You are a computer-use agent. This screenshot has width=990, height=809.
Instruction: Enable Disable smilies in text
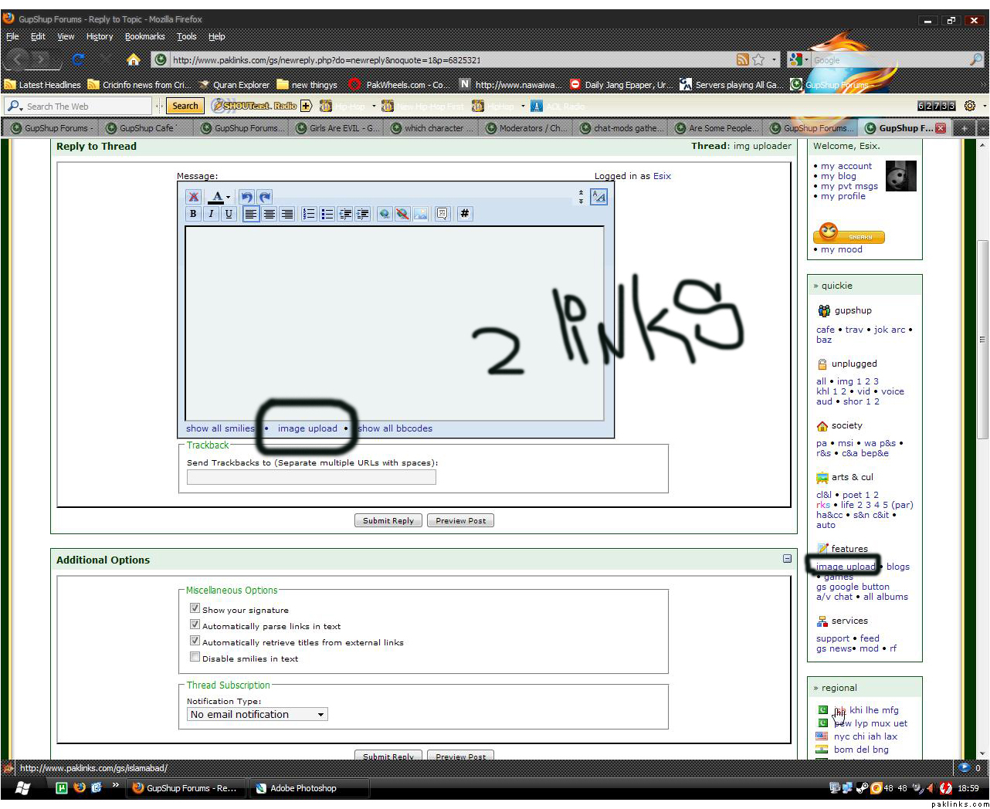tap(195, 657)
